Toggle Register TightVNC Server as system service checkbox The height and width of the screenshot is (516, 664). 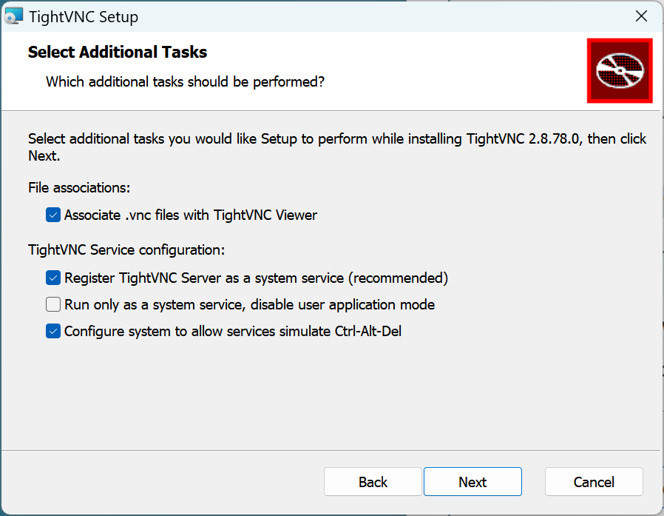(53, 278)
